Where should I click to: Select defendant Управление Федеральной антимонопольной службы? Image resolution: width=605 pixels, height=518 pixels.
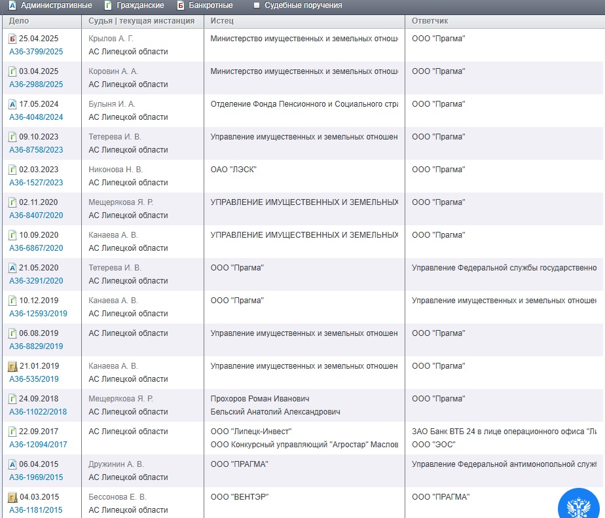[x=504, y=464]
